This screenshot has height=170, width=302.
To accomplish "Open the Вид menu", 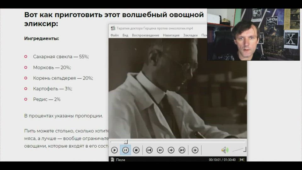I will [x=125, y=35].
